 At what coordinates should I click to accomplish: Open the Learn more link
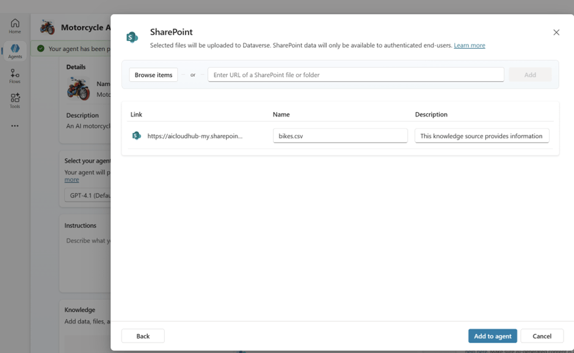pyautogui.click(x=469, y=45)
